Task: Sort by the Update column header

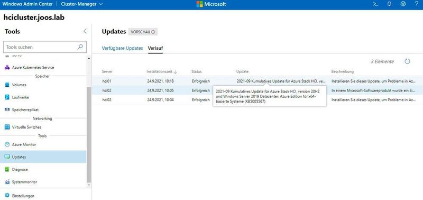Action: point(242,71)
